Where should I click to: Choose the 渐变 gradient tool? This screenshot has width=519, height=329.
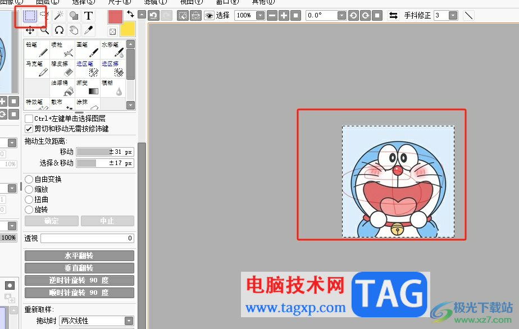coord(87,88)
